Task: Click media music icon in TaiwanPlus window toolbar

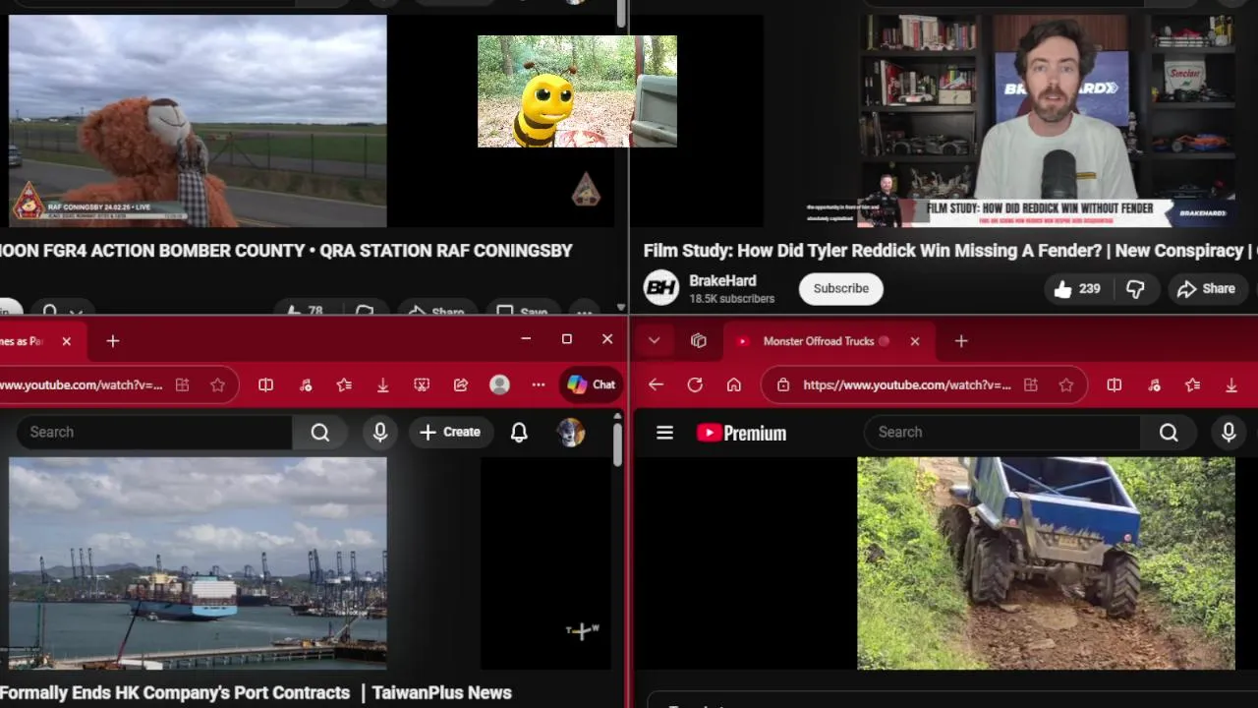Action: 305,385
